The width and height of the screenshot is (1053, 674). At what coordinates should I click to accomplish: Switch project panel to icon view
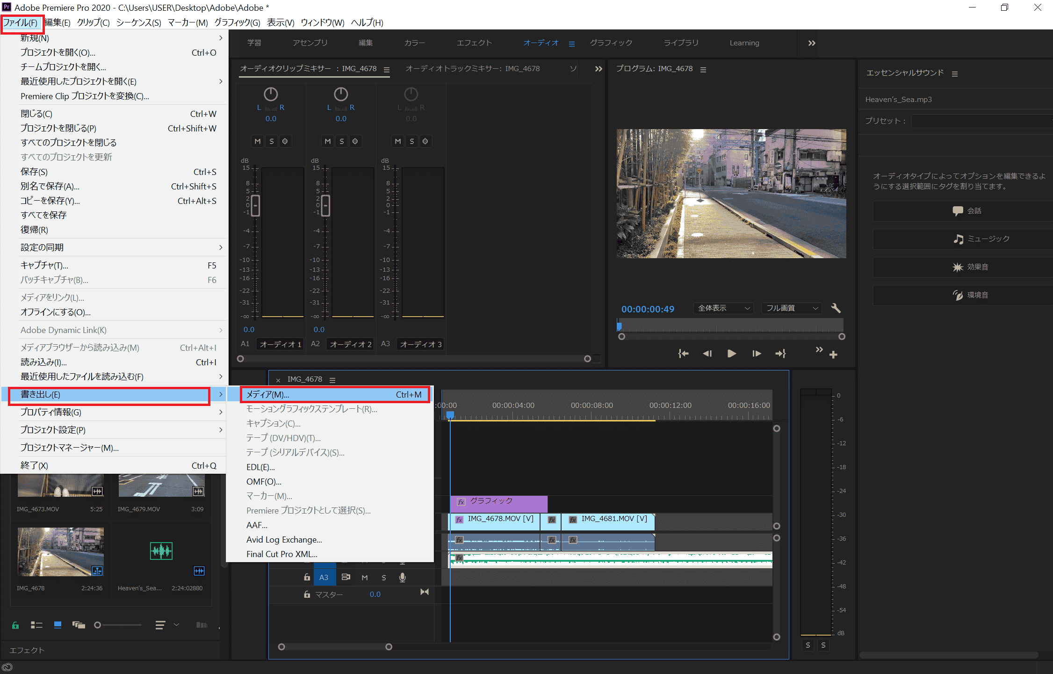[x=58, y=625]
